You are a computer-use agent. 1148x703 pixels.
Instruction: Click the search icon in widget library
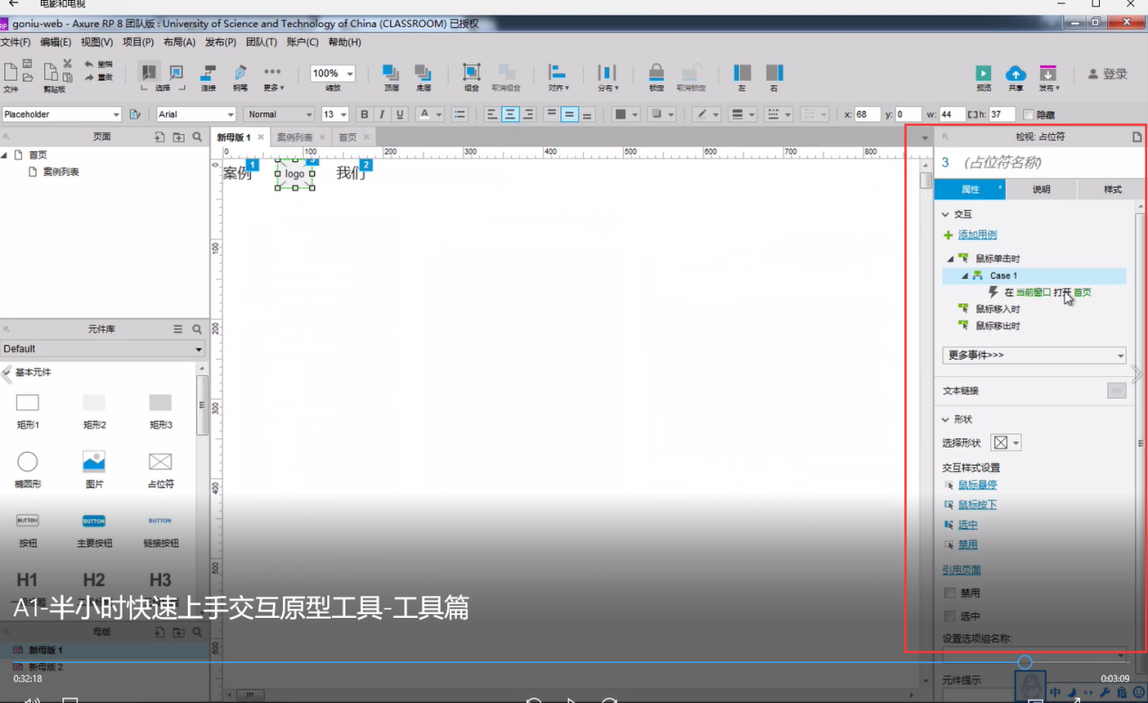tap(197, 330)
